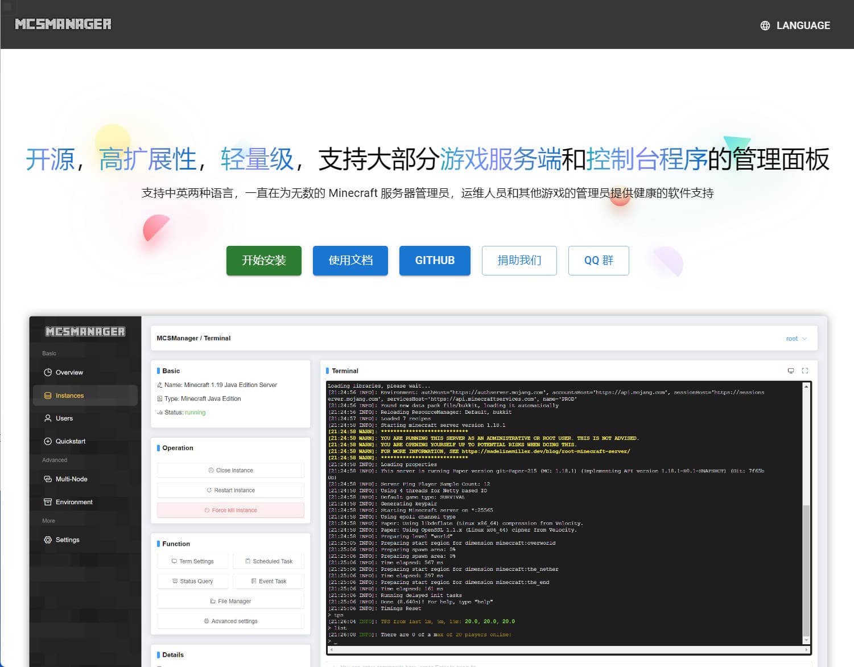Click the Status Query icon
Image resolution: width=854 pixels, height=667 pixels.
(175, 581)
